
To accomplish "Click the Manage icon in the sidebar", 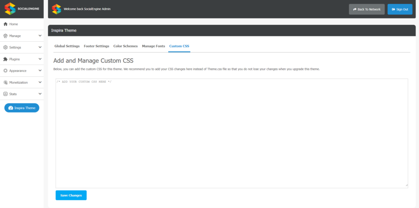I will [5, 36].
